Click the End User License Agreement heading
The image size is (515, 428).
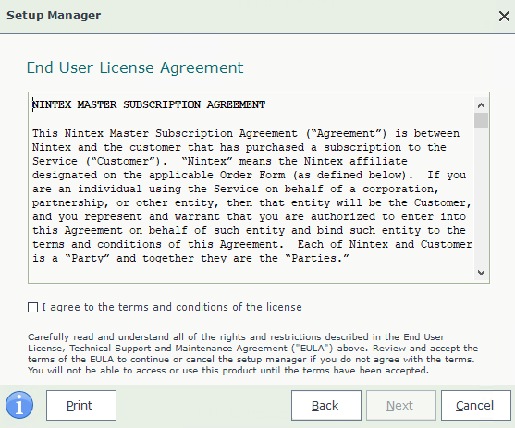tap(135, 67)
